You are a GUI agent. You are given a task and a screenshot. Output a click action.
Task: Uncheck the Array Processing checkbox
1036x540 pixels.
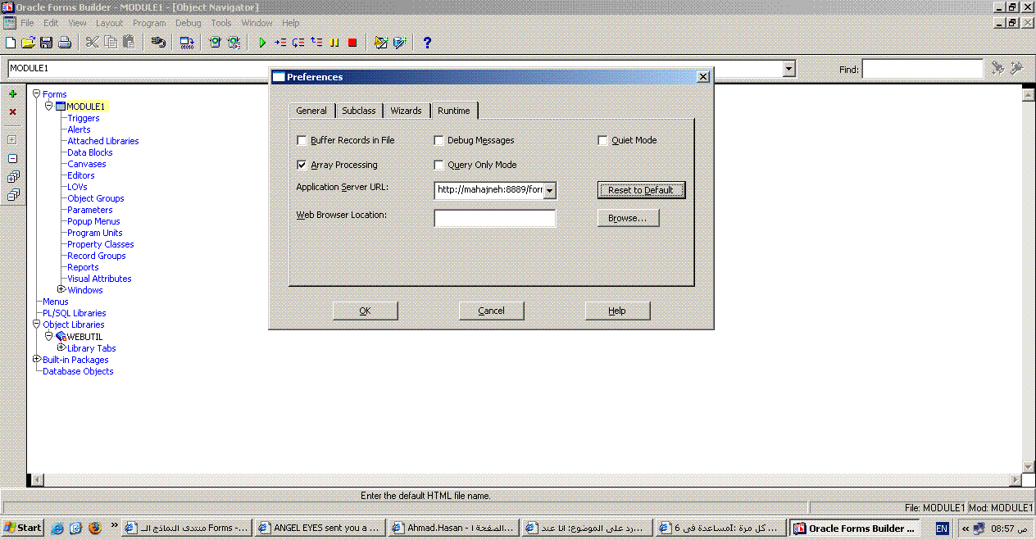coord(302,166)
